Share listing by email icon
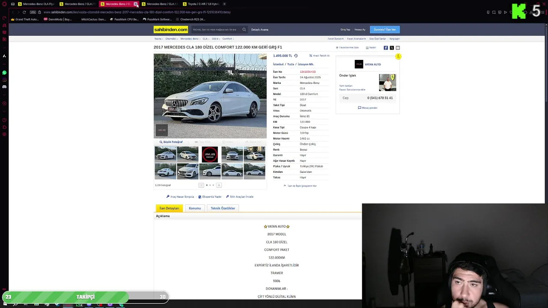 [x=398, y=48]
